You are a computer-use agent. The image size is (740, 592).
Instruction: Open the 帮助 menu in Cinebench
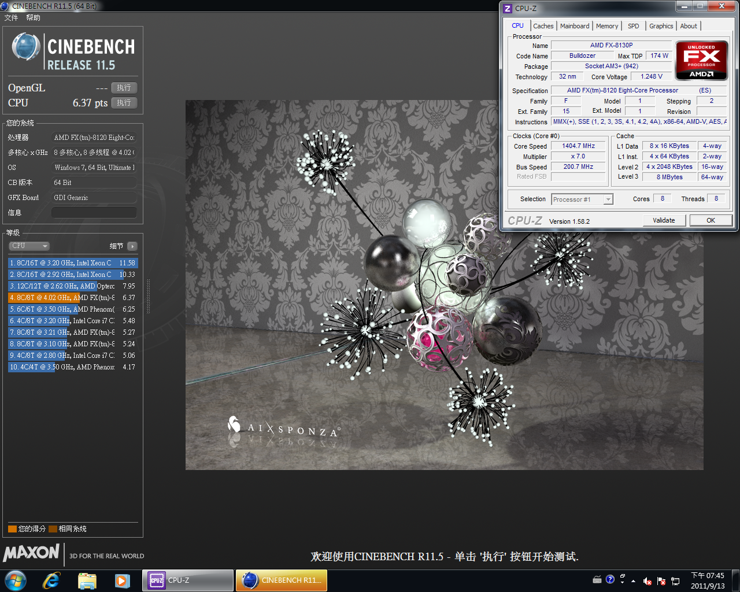[x=33, y=18]
